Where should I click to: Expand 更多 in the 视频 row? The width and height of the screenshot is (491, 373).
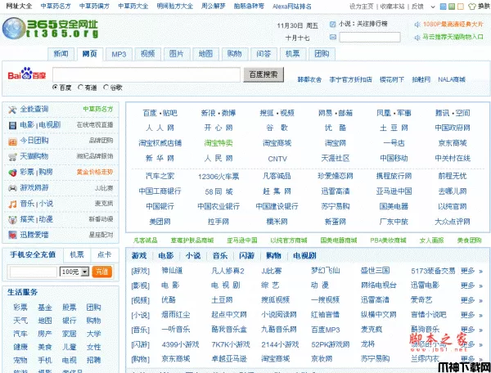click(x=471, y=300)
